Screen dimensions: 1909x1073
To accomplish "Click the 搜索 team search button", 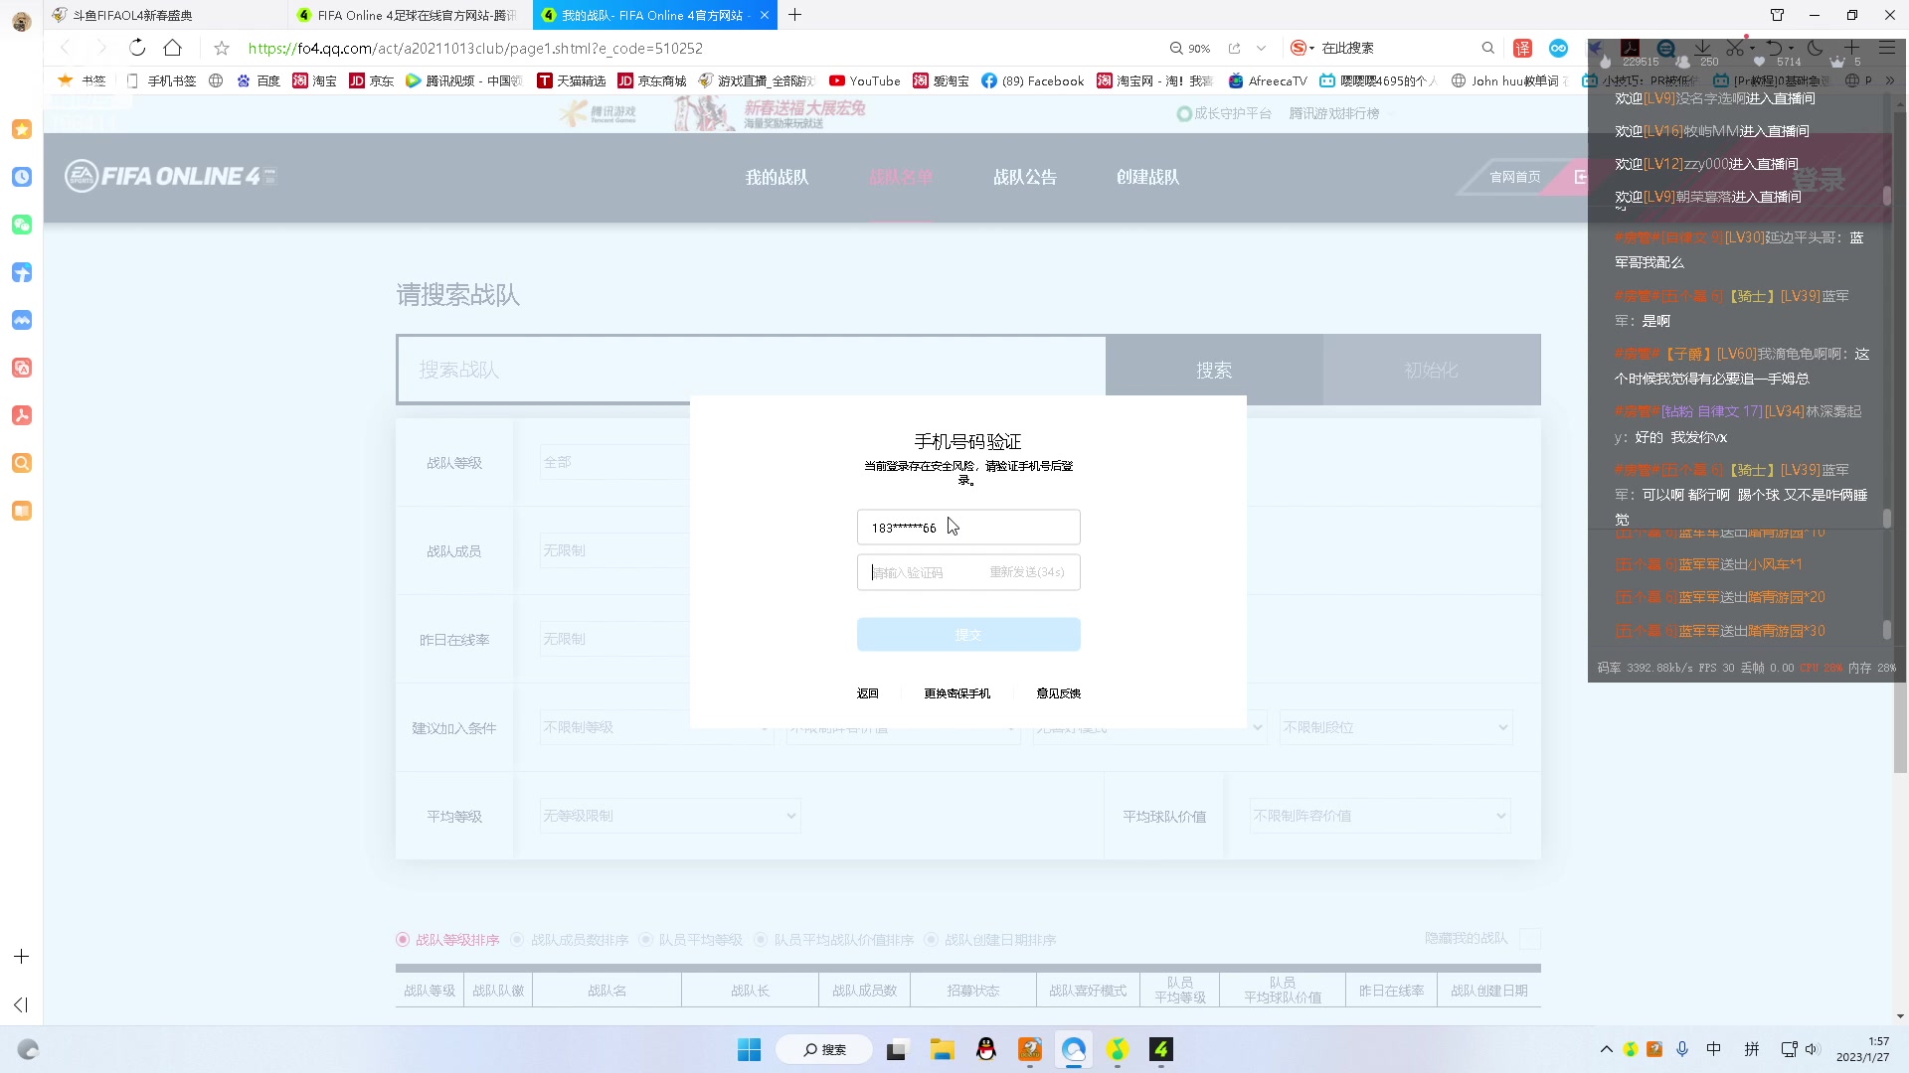I will pos(1214,370).
